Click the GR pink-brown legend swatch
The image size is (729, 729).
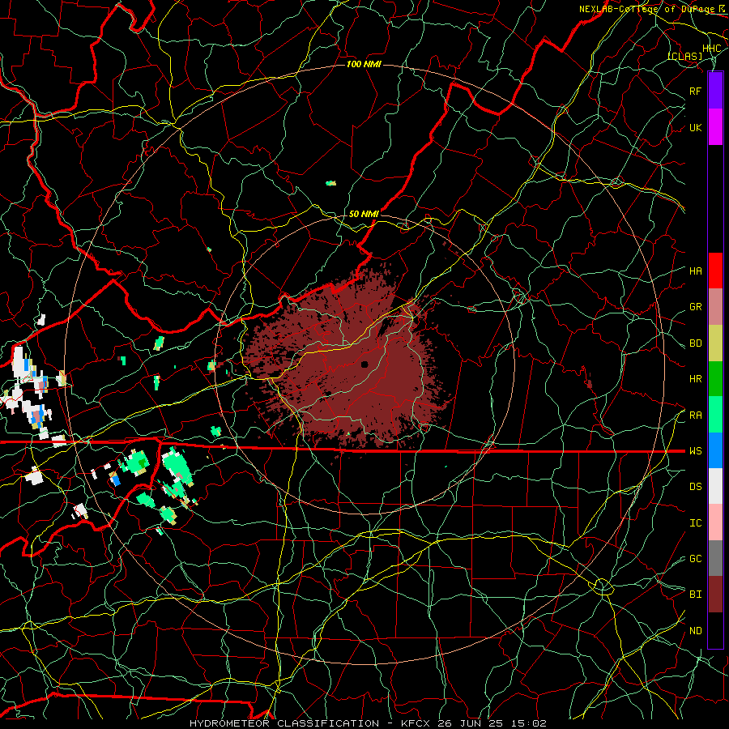715,307
